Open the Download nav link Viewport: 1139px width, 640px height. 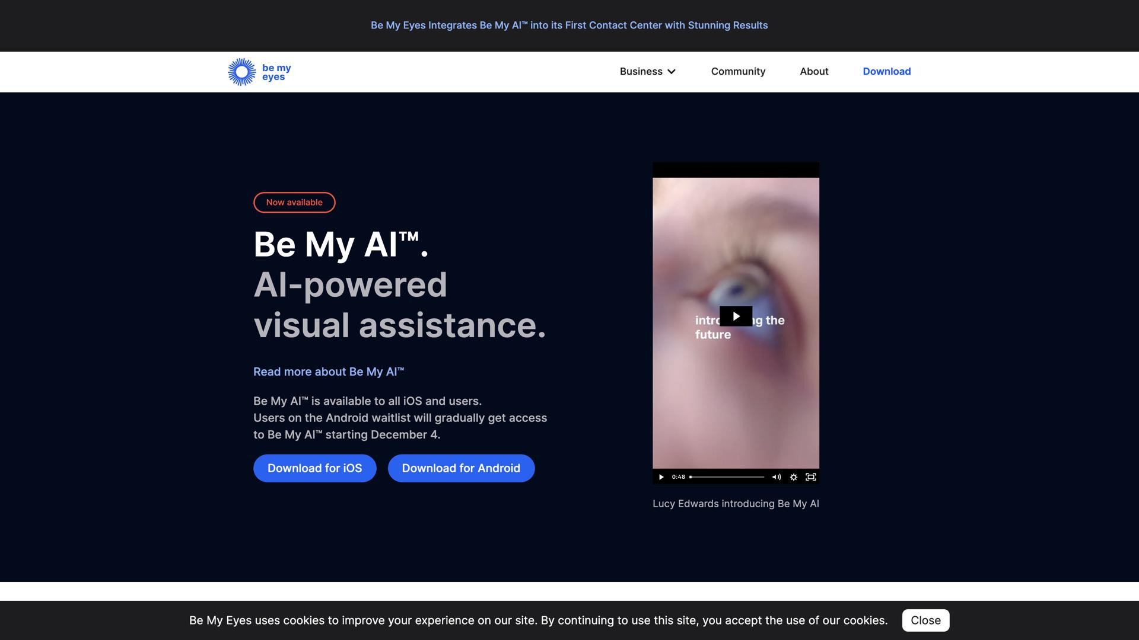[x=886, y=72]
